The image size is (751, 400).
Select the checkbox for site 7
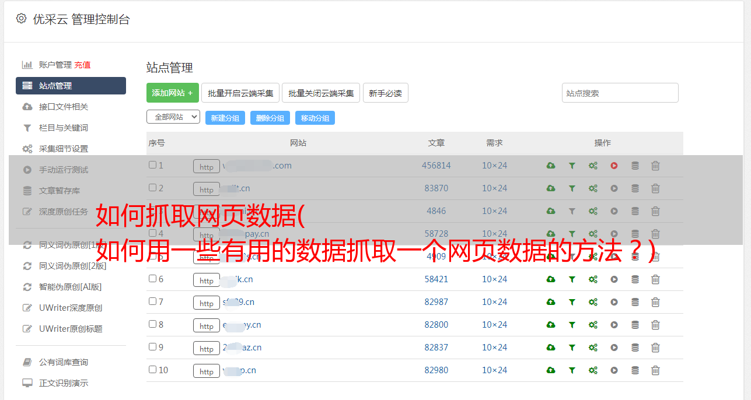pos(152,301)
